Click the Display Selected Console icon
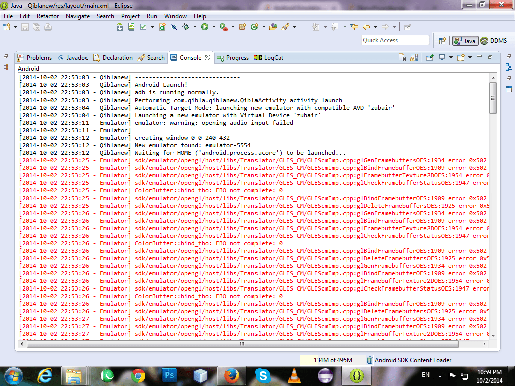The width and height of the screenshot is (515, 386). pos(442,57)
